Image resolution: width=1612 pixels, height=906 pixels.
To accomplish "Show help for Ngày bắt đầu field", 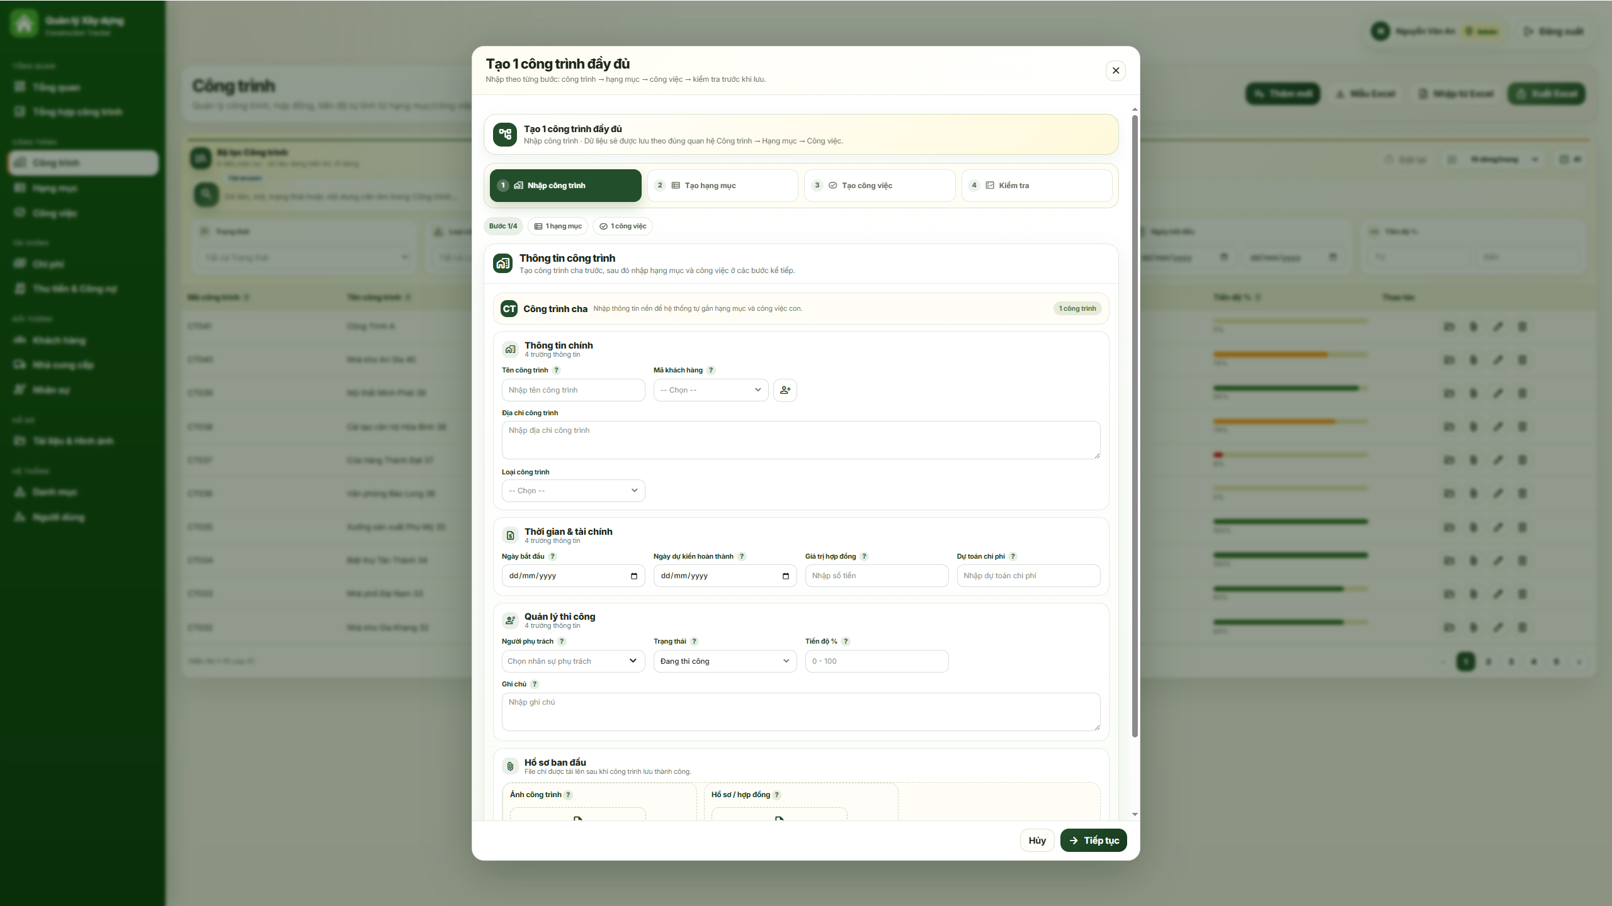I will coord(552,556).
